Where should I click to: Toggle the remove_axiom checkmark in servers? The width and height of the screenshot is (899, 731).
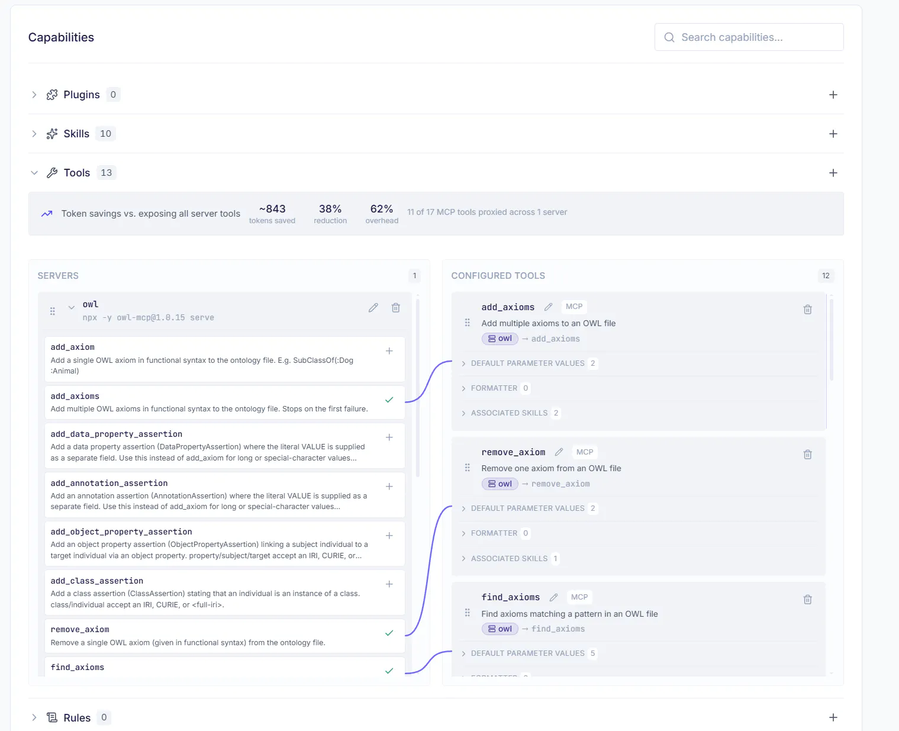pyautogui.click(x=389, y=633)
